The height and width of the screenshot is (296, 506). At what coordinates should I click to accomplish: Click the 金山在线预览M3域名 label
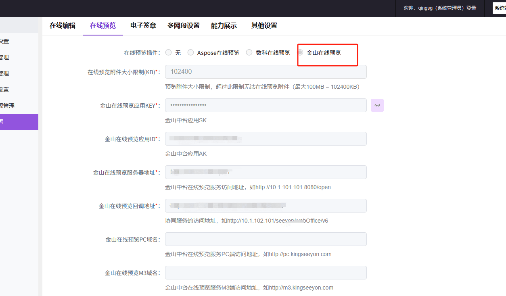133,273
